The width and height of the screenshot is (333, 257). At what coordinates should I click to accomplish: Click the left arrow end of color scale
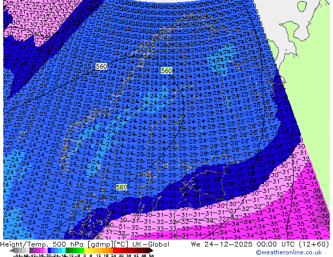tap(12, 251)
